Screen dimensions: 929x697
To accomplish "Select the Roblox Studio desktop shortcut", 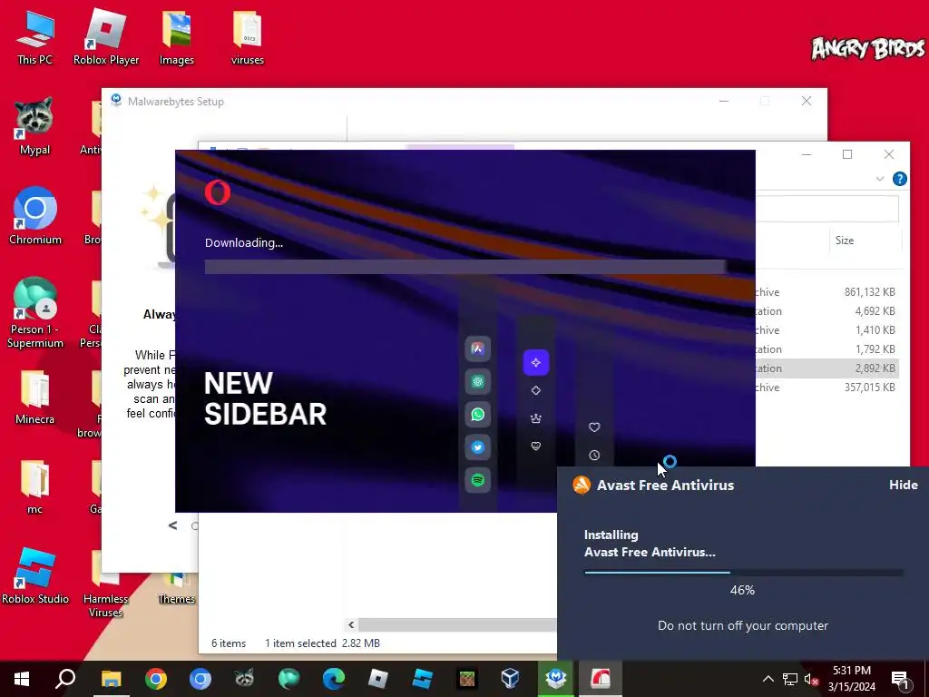I will [x=35, y=575].
